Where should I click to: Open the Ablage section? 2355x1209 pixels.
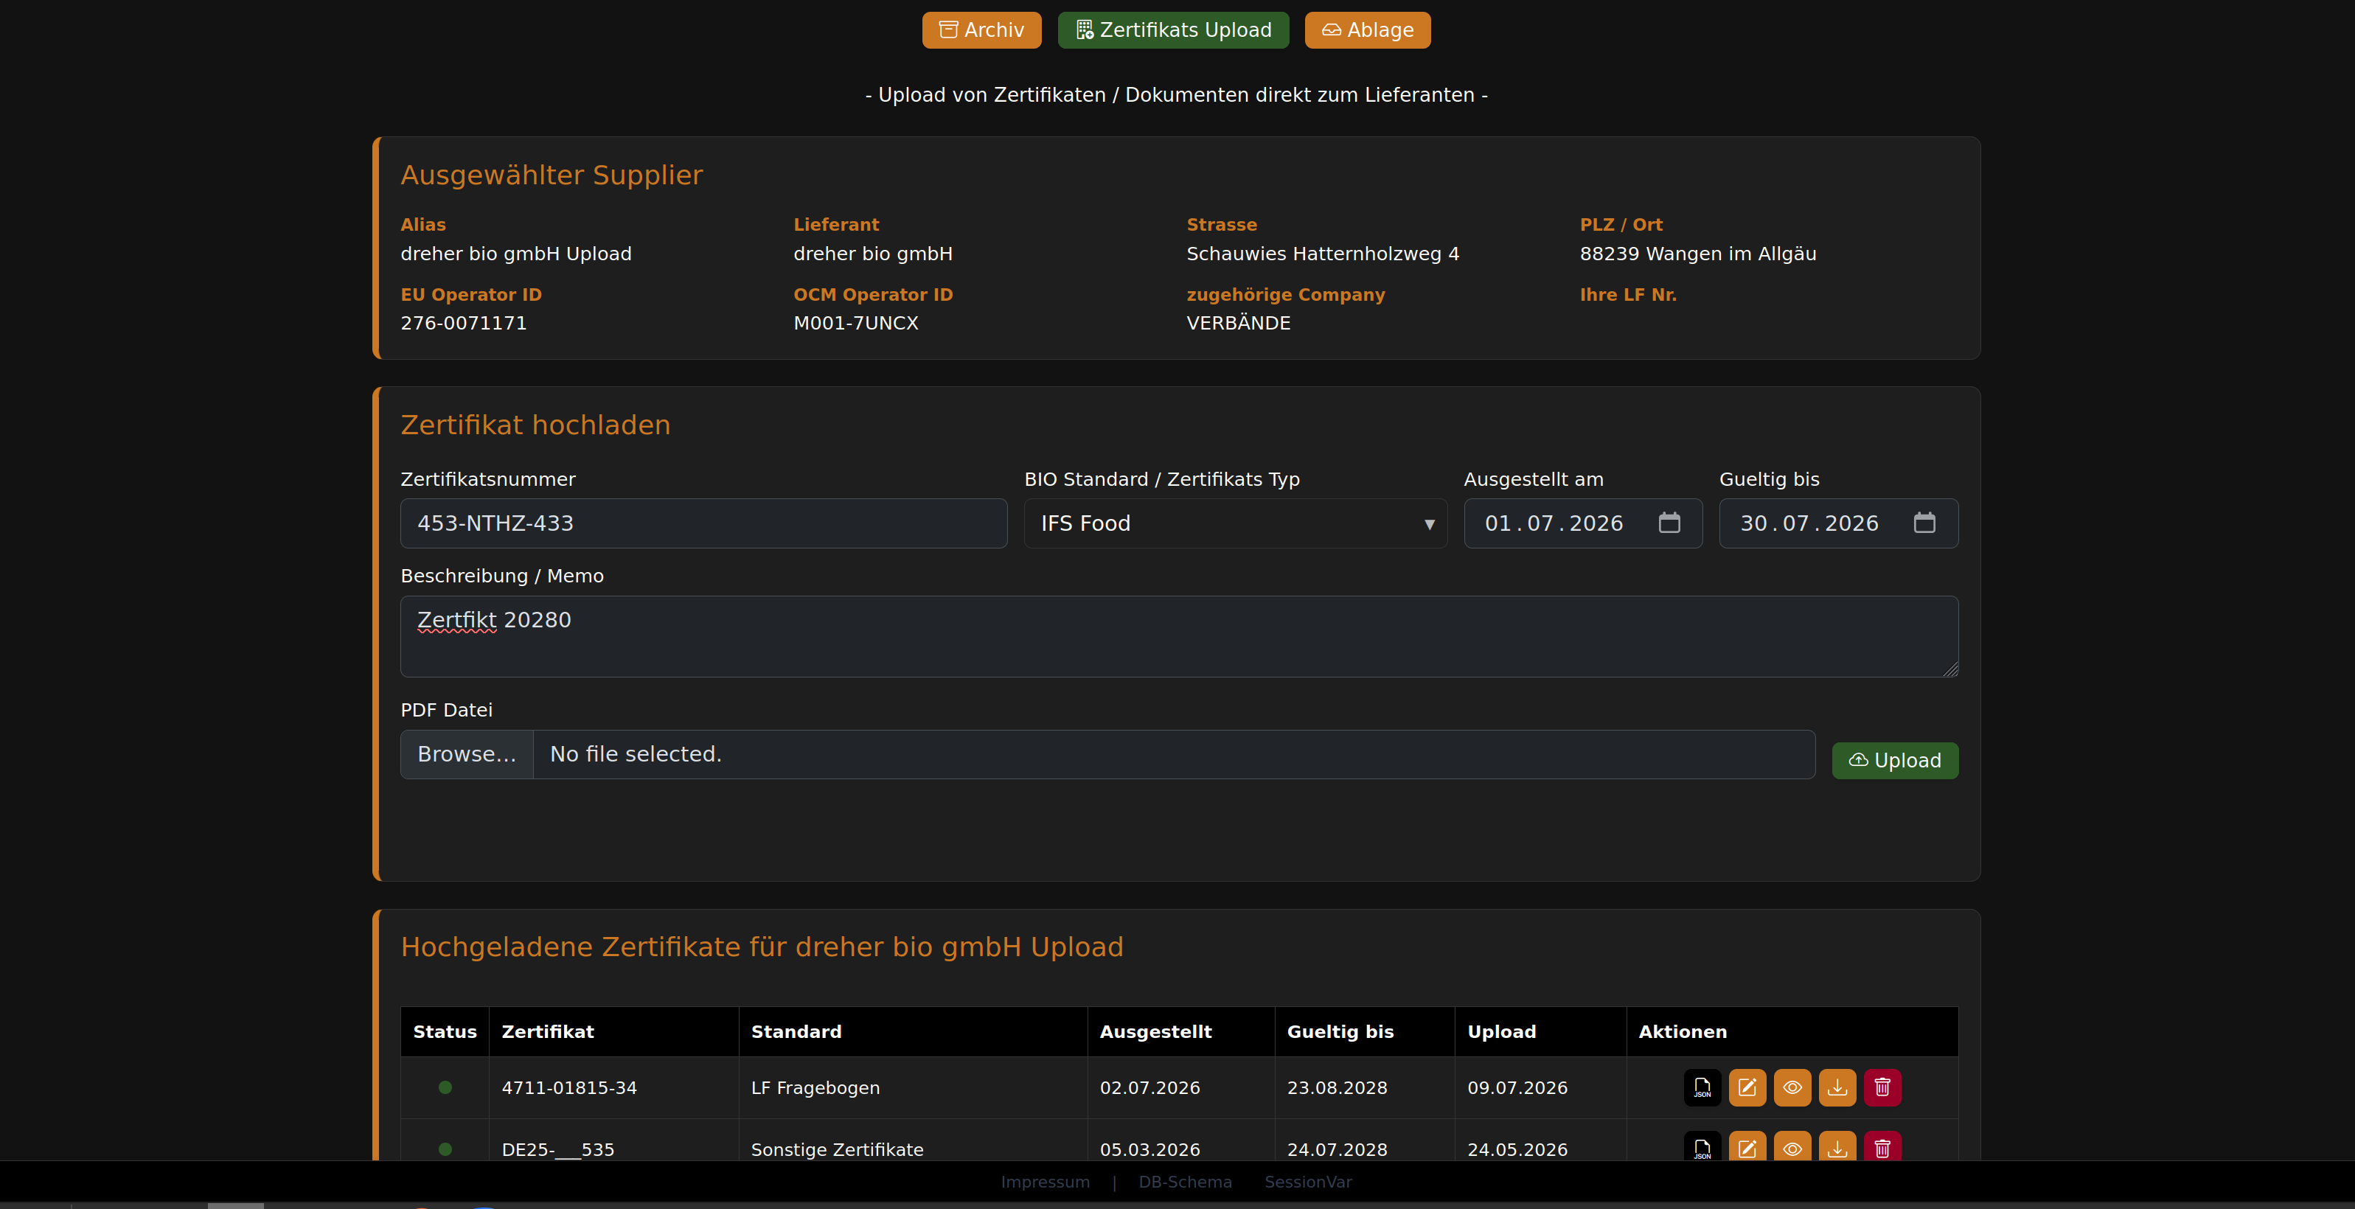1367,30
